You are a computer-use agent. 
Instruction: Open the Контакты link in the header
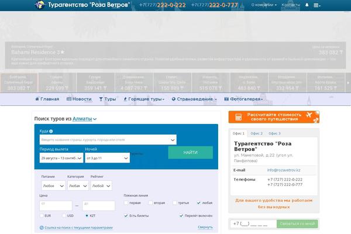[291, 5]
